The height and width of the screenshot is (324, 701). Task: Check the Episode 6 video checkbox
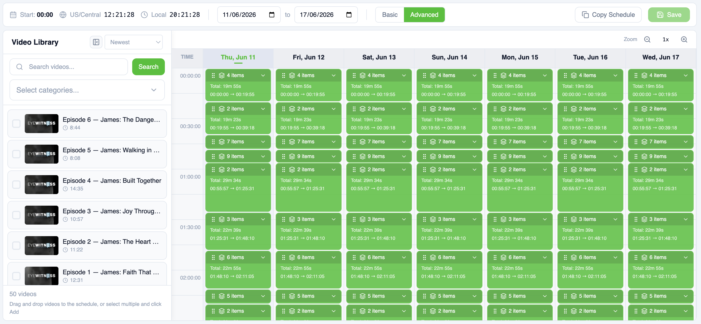16,123
